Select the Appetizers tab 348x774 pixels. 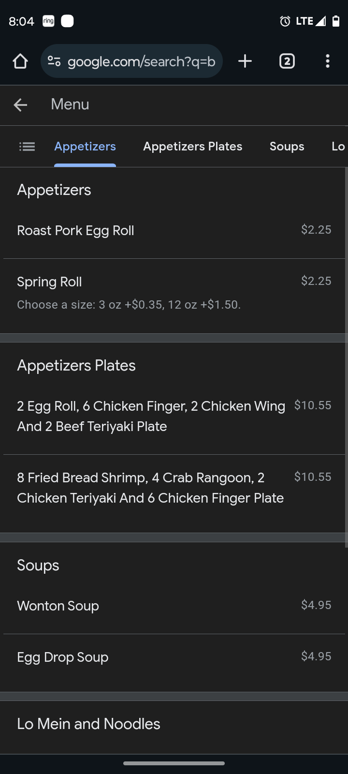coord(85,147)
